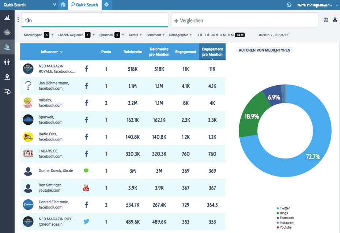
Task: Click the 72.7% Twitter donut segment
Action: [x=313, y=157]
